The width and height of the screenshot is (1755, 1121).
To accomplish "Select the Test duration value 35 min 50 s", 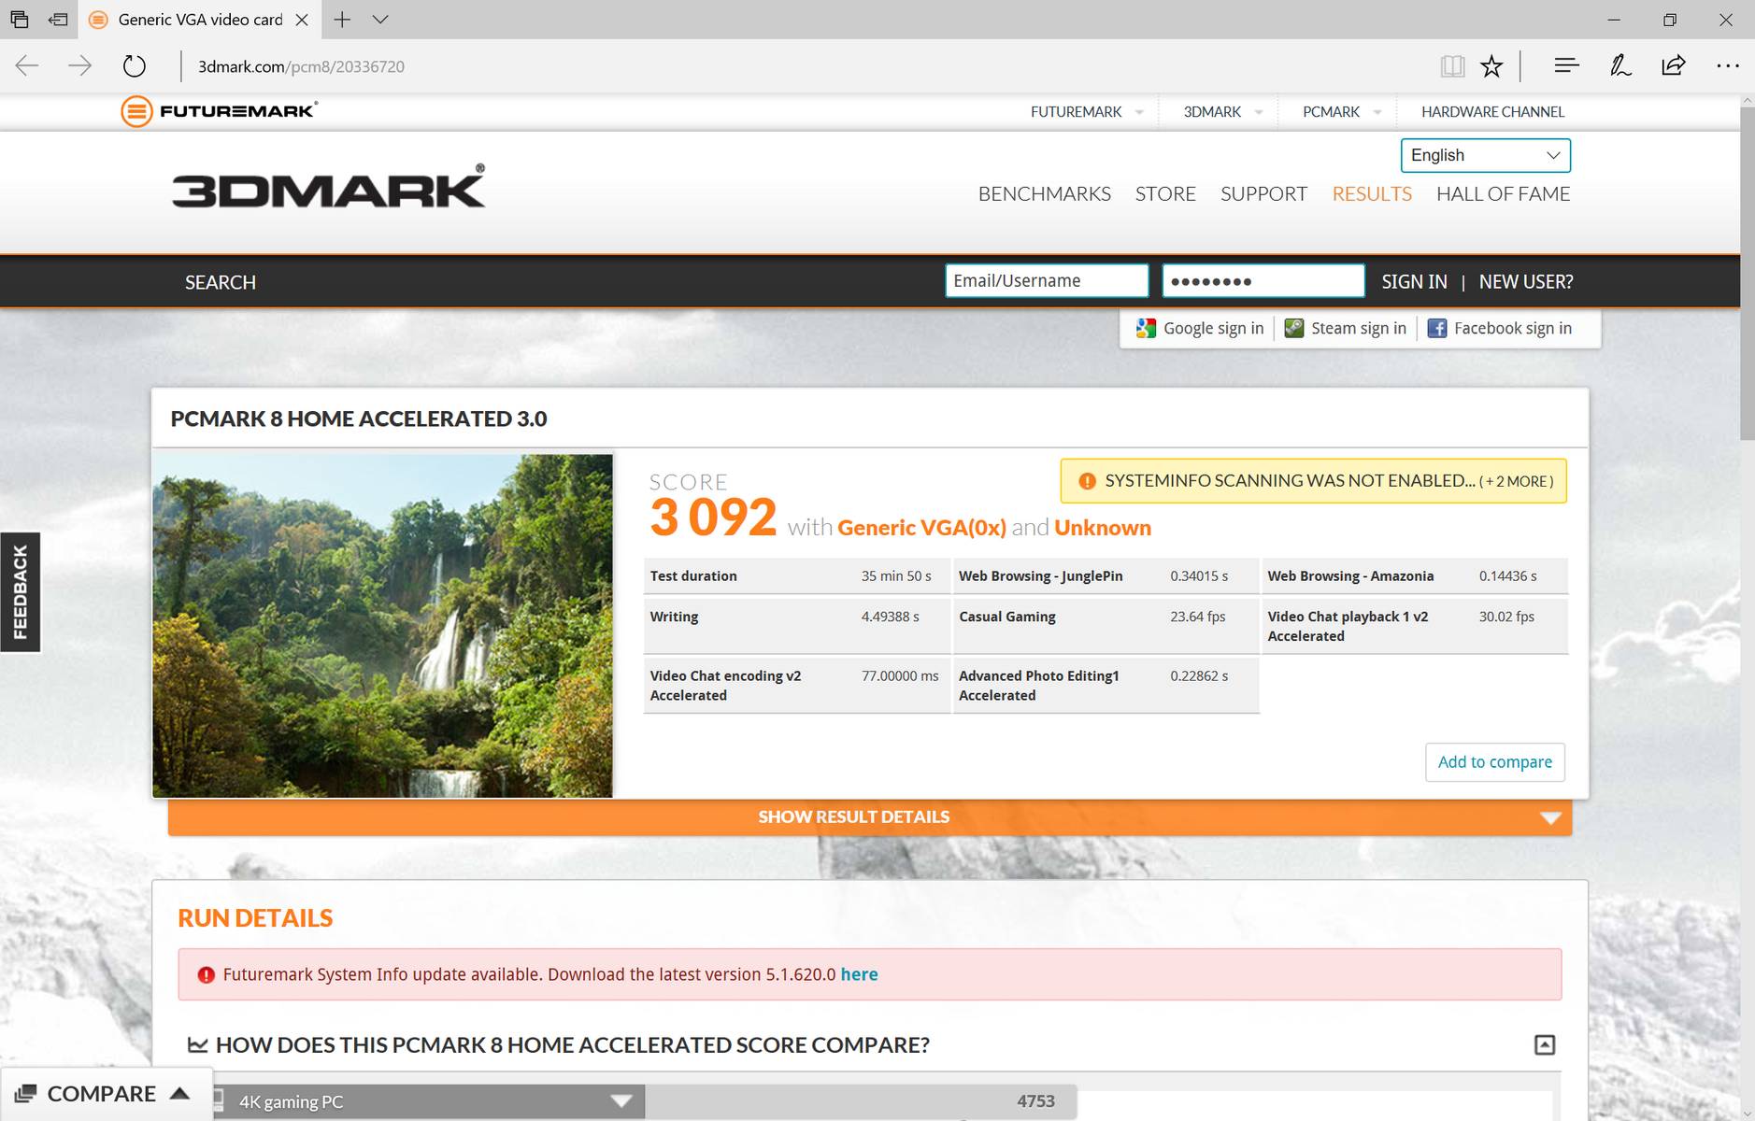I will pos(896,576).
